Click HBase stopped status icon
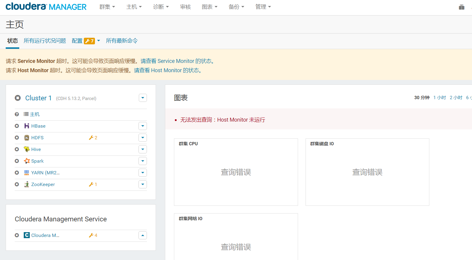The height and width of the screenshot is (260, 472). coord(17,126)
